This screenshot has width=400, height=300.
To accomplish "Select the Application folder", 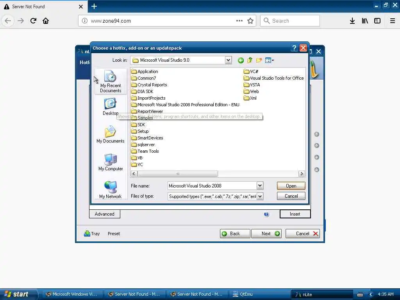I will point(145,71).
